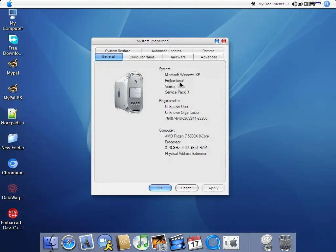The width and height of the screenshot is (336, 252).
Task: Click the magnifier search icon in top bar
Action: pos(326,4)
